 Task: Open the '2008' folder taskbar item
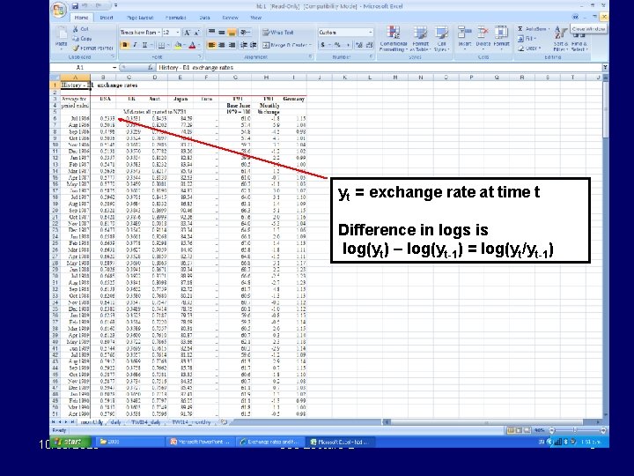[130, 442]
